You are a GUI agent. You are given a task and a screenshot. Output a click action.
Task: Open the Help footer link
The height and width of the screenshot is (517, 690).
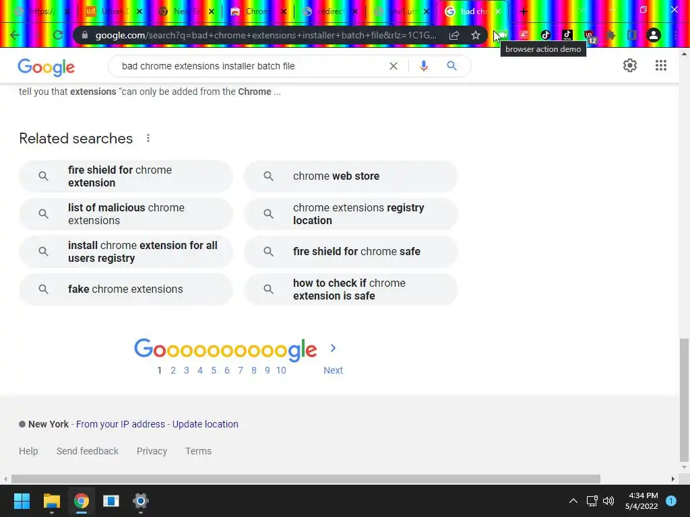[28, 451]
